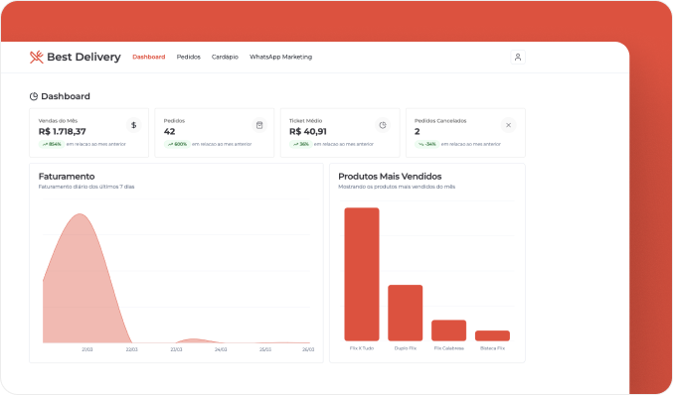The image size is (673, 395).
Task: Click the cancelled orders value 2
Action: point(418,132)
